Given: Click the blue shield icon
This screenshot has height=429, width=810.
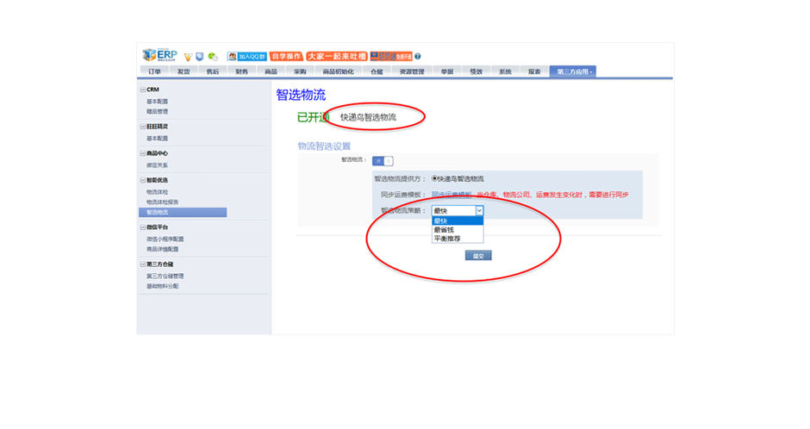Looking at the screenshot, I should point(199,57).
